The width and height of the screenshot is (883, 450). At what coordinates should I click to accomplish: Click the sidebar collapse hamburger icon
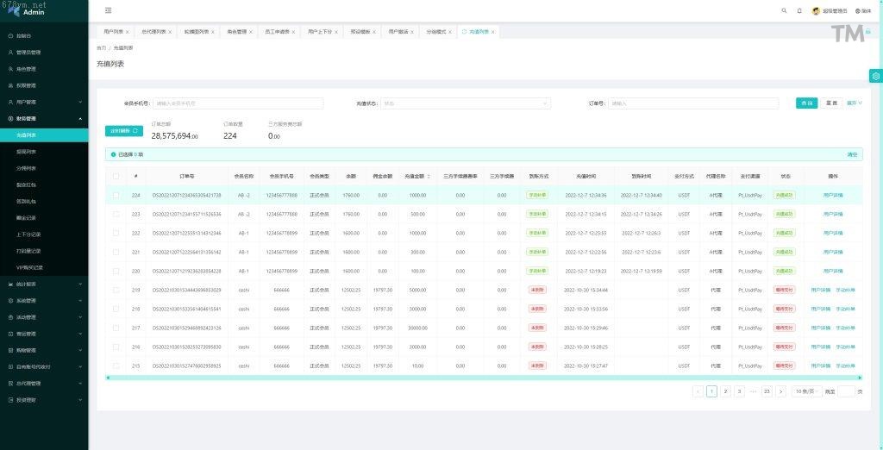(108, 10)
